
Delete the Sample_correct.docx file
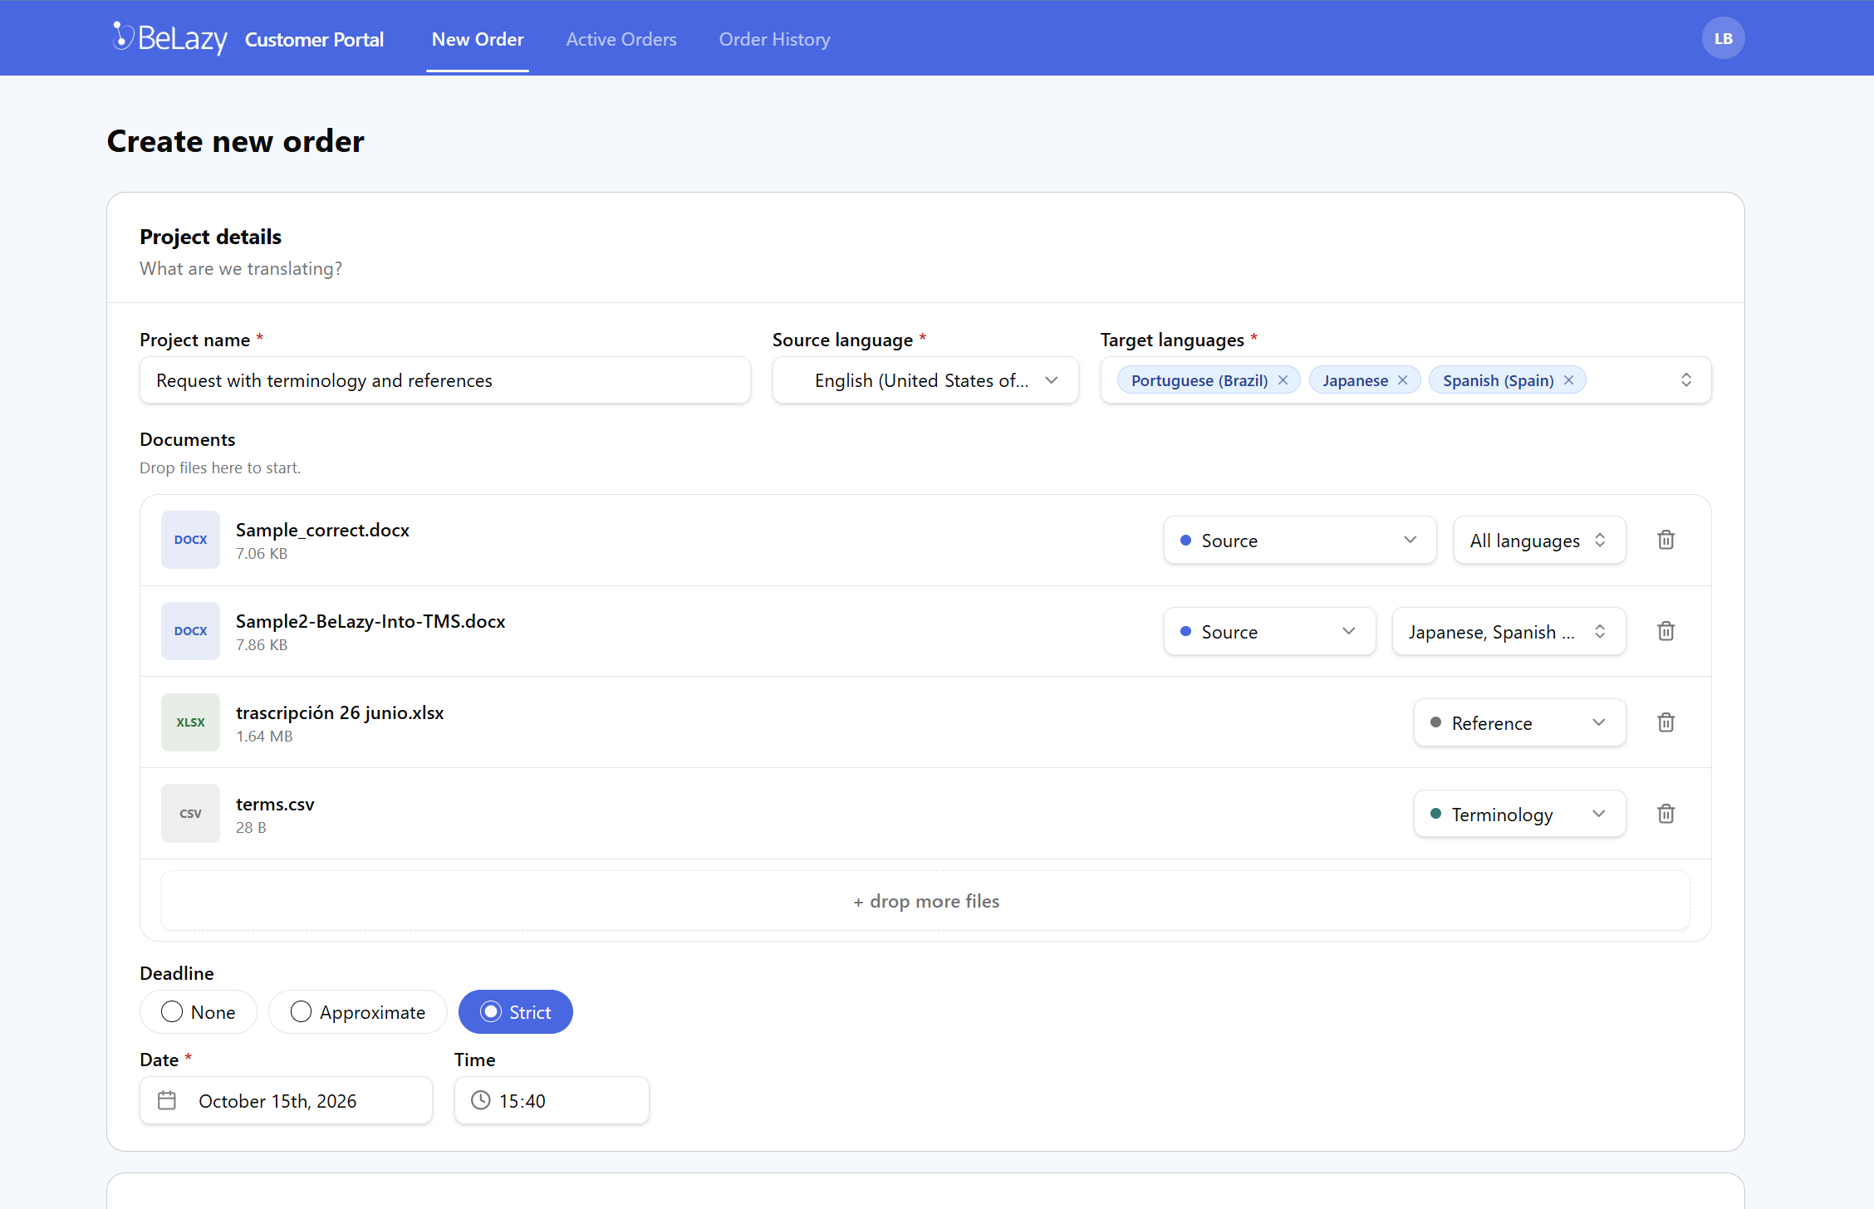tap(1666, 540)
